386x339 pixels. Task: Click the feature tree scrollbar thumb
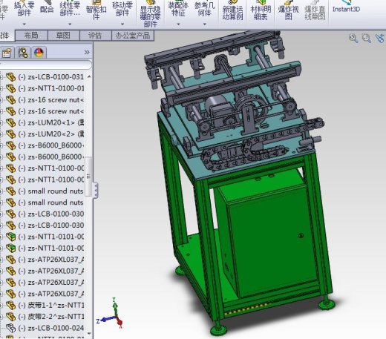88,177
